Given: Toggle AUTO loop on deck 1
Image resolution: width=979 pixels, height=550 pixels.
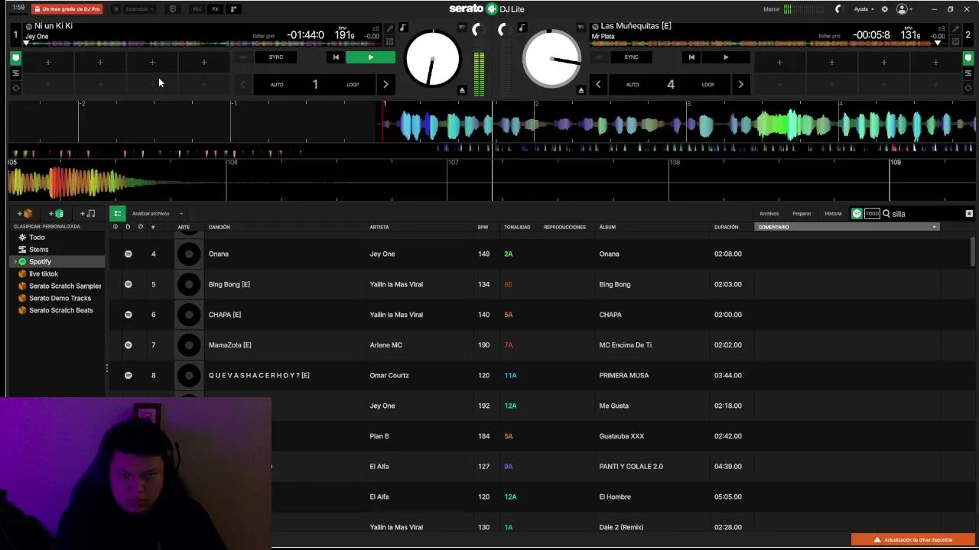Looking at the screenshot, I should pyautogui.click(x=277, y=85).
